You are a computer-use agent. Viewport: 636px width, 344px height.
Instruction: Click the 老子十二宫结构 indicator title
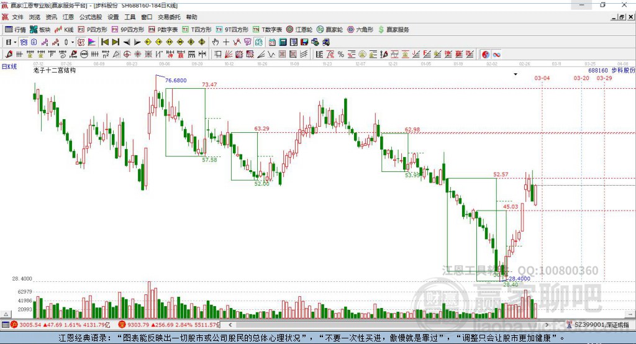point(55,70)
